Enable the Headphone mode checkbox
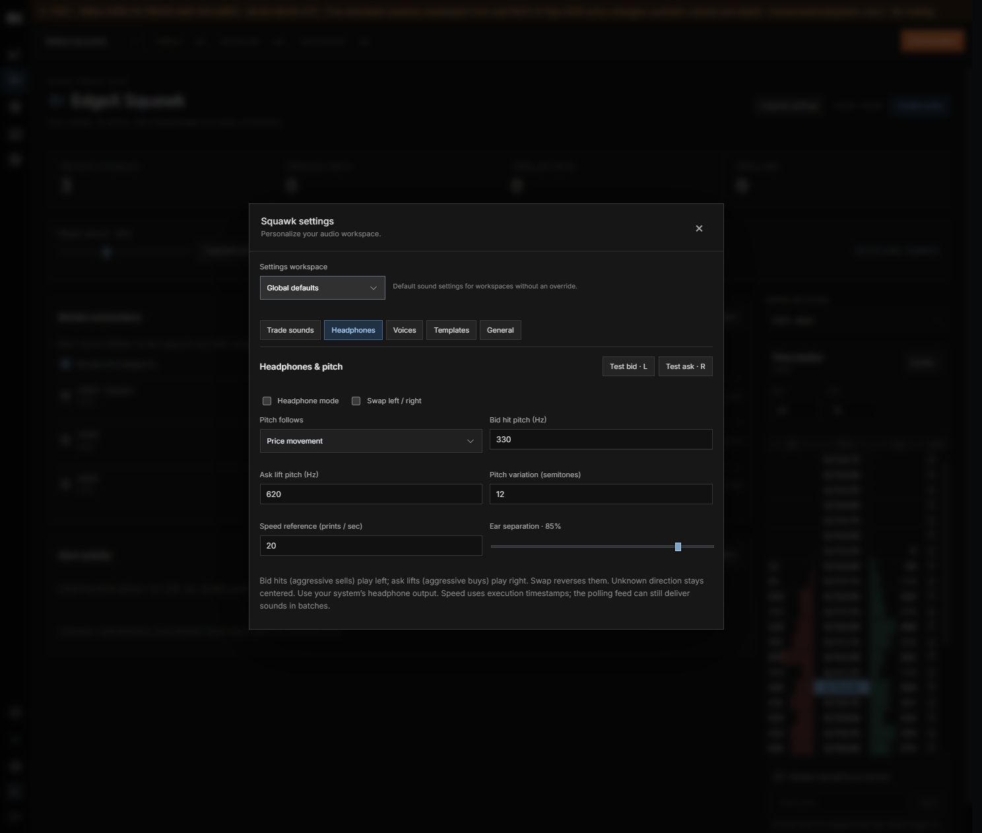The height and width of the screenshot is (833, 982). coord(267,401)
